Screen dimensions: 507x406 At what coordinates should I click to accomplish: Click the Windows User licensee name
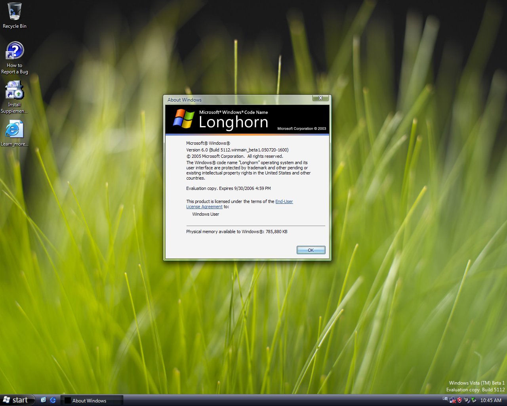point(206,214)
